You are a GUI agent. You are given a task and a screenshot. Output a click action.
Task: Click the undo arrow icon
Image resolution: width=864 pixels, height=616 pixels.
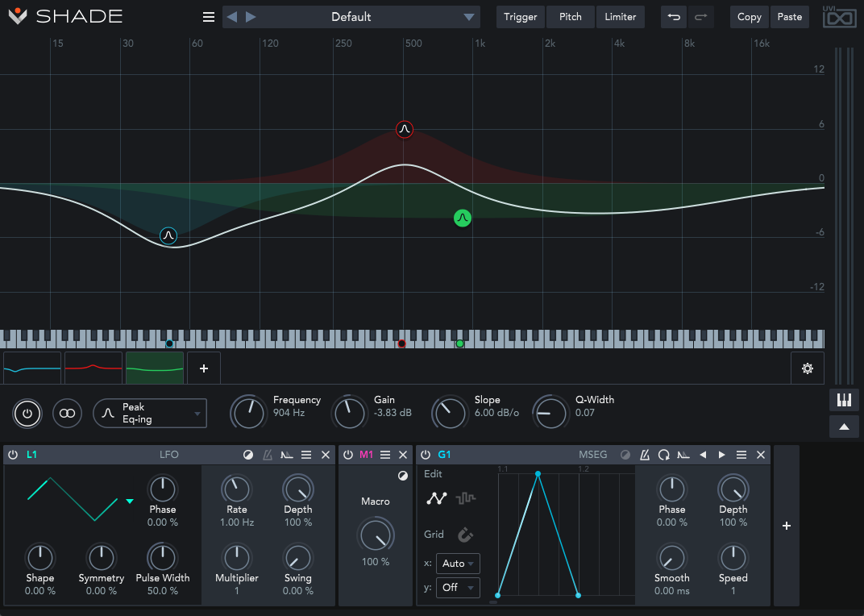click(674, 17)
